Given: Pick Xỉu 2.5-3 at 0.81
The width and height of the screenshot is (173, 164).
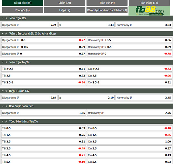Looking at the screenshot, I should click(129, 82).
